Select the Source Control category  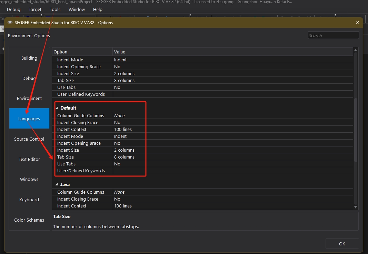(x=29, y=139)
